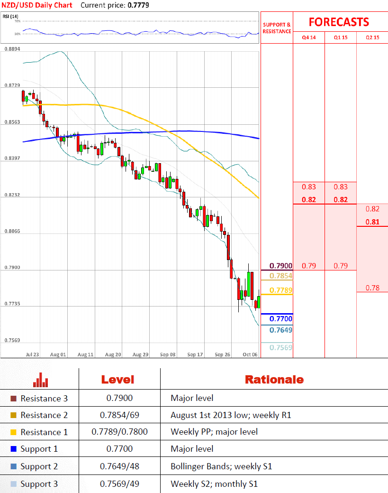Click Q2 15 lower forecast value 0.78
The height and width of the screenshot is (493, 388).
click(372, 288)
